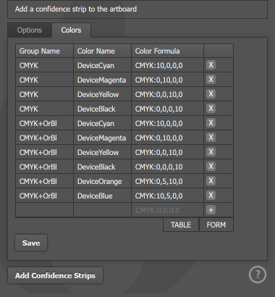Switch to the Options tab
This screenshot has width=275, height=297.
click(x=30, y=30)
